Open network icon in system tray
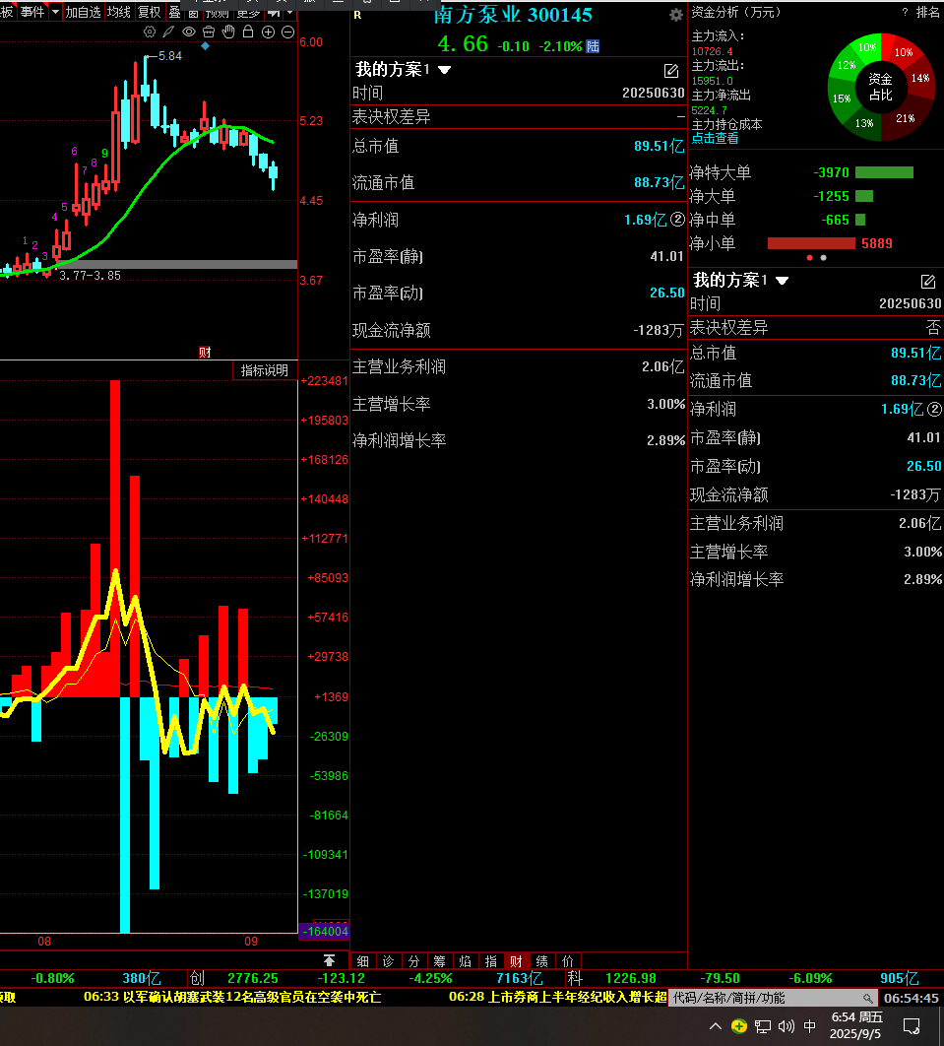The height and width of the screenshot is (1046, 944). [763, 1026]
